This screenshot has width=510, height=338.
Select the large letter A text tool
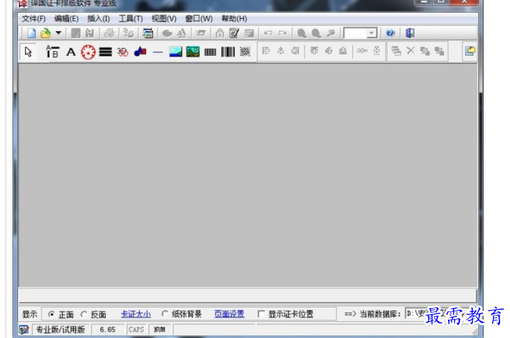[70, 52]
